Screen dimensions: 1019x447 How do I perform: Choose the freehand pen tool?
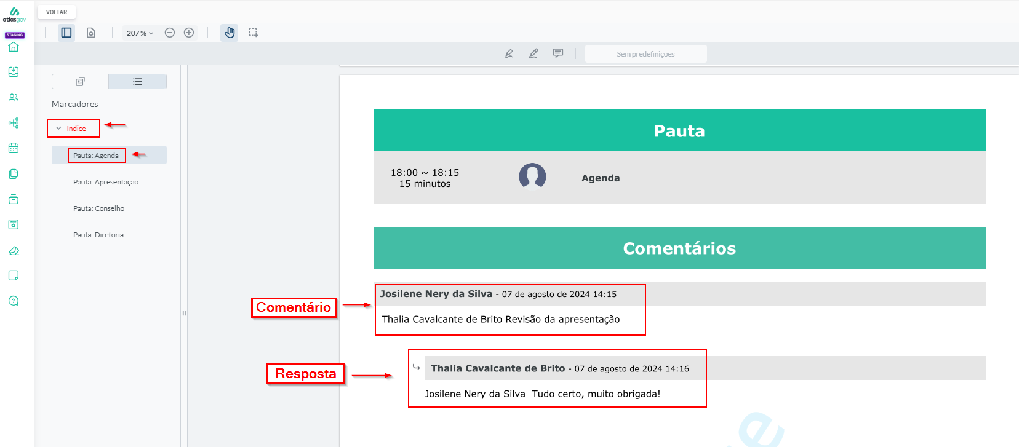pyautogui.click(x=533, y=54)
